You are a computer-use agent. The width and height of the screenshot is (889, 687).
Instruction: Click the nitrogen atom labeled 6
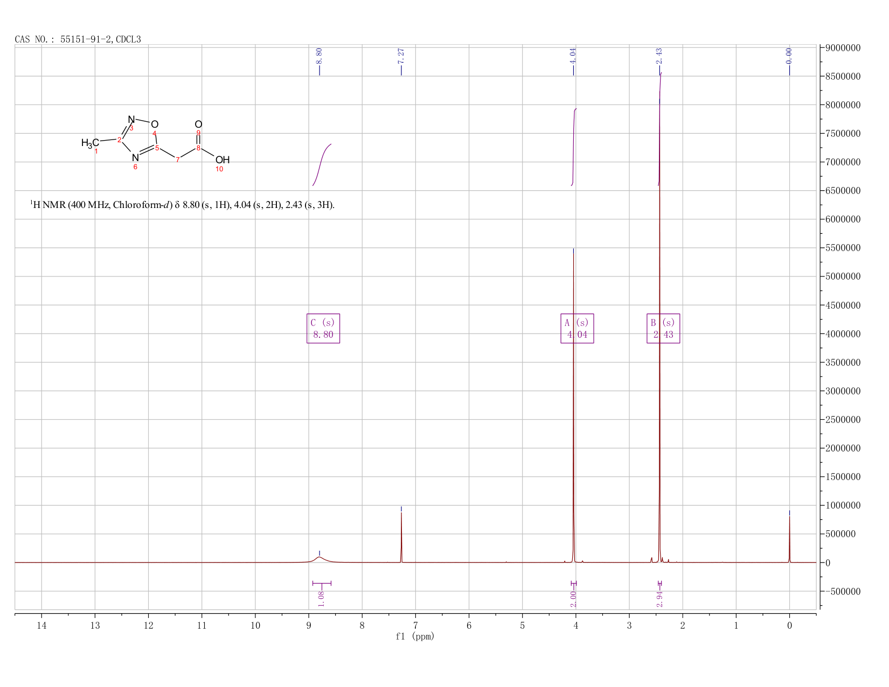click(135, 158)
